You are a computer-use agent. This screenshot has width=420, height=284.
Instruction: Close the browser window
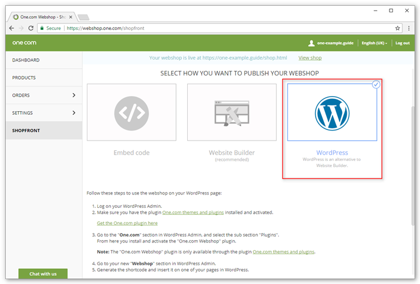407,11
